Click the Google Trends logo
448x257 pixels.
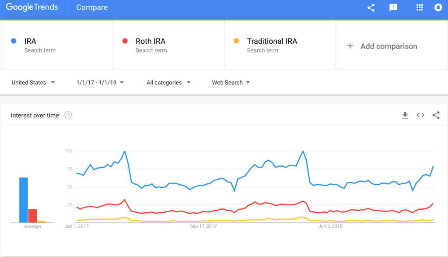point(32,7)
